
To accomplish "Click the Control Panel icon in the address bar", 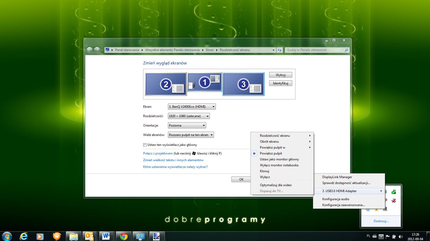I will pyautogui.click(x=107, y=50).
